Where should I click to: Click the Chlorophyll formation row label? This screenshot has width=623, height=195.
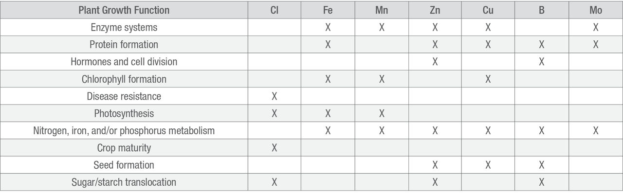tap(124, 79)
